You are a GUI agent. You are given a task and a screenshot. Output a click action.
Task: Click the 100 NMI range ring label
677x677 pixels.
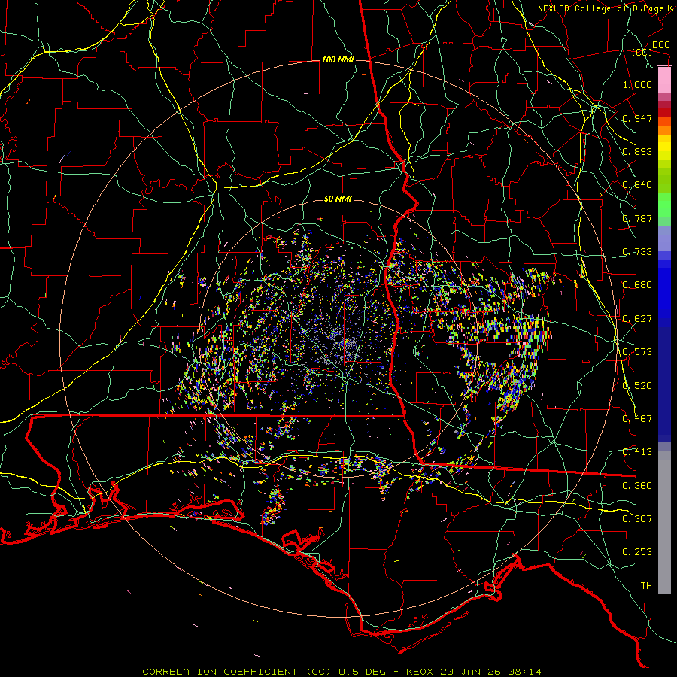(338, 59)
